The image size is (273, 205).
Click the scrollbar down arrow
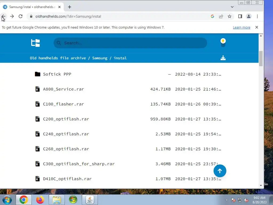coord(261,186)
